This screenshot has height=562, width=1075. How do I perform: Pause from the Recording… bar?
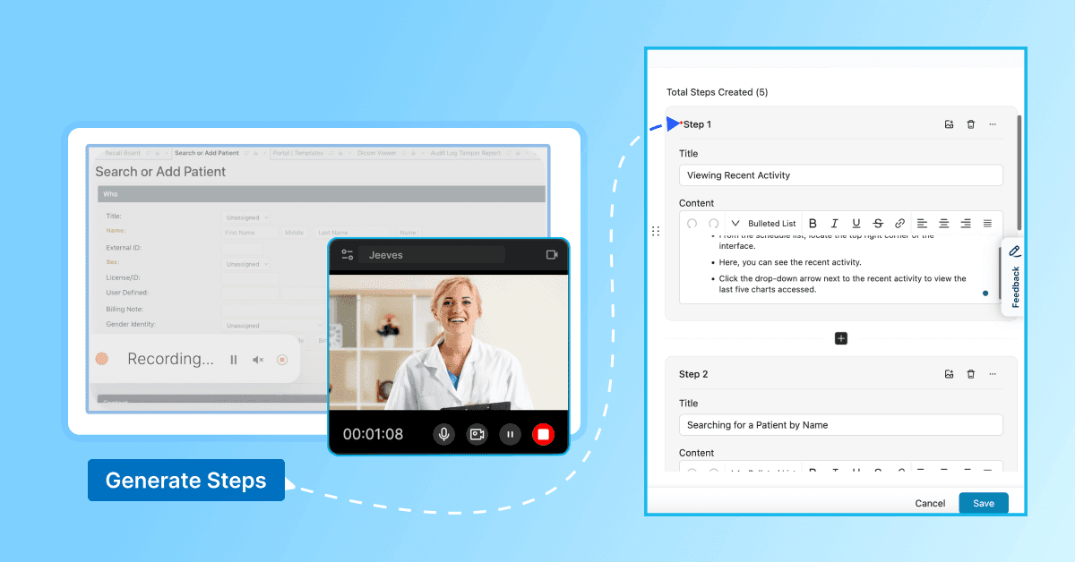click(234, 360)
